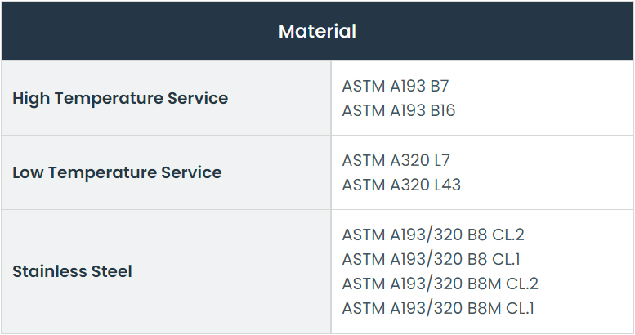This screenshot has height=335, width=635.
Task: Click the word Low in second row
Action: tap(28, 173)
